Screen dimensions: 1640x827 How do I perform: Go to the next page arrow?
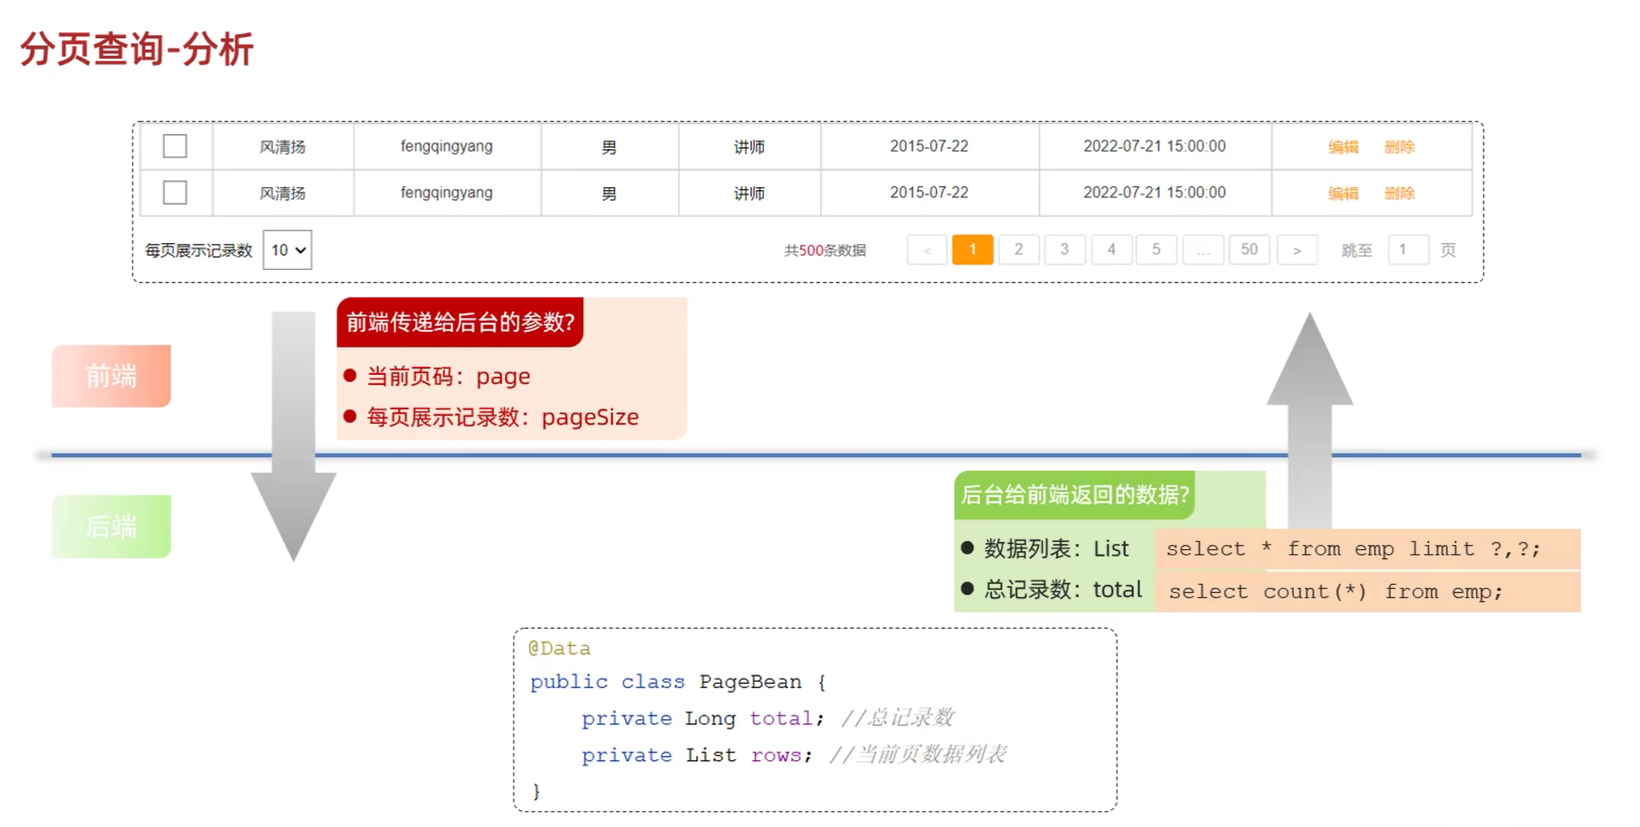click(x=1297, y=250)
